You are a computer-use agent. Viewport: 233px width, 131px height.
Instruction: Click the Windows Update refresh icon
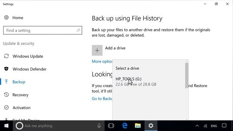coord(7,56)
